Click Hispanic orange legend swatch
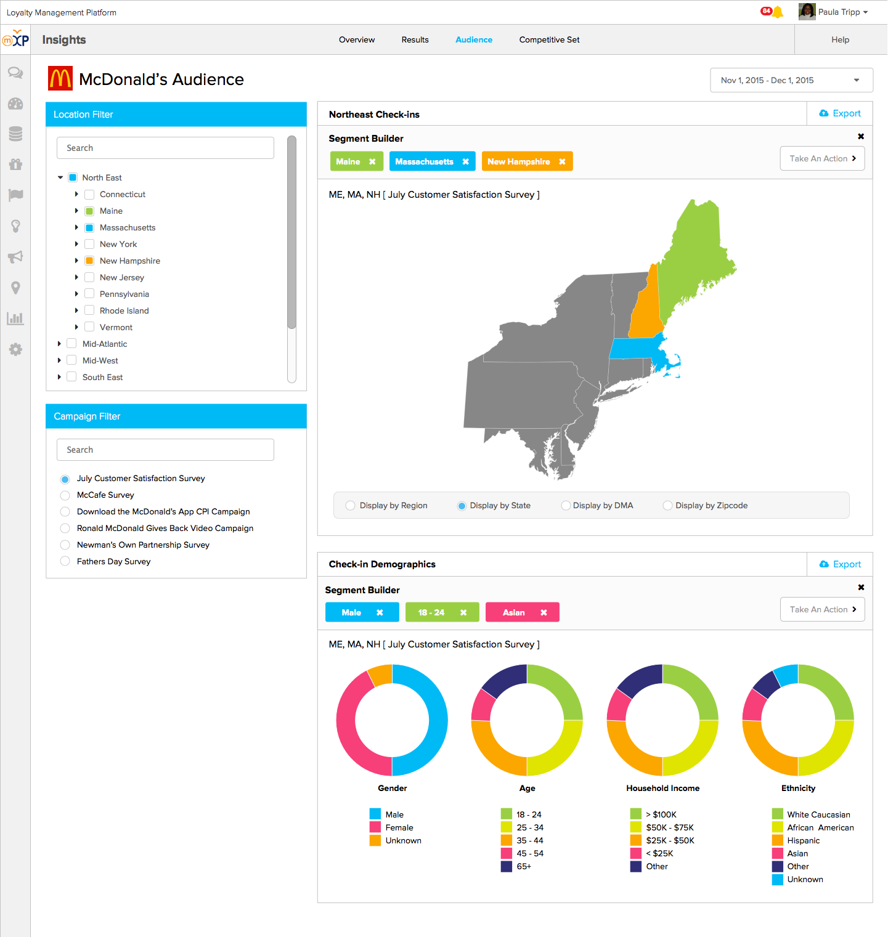 777,840
